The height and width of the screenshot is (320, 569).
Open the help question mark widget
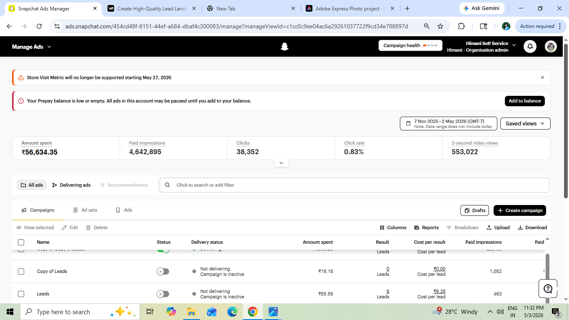point(548,289)
